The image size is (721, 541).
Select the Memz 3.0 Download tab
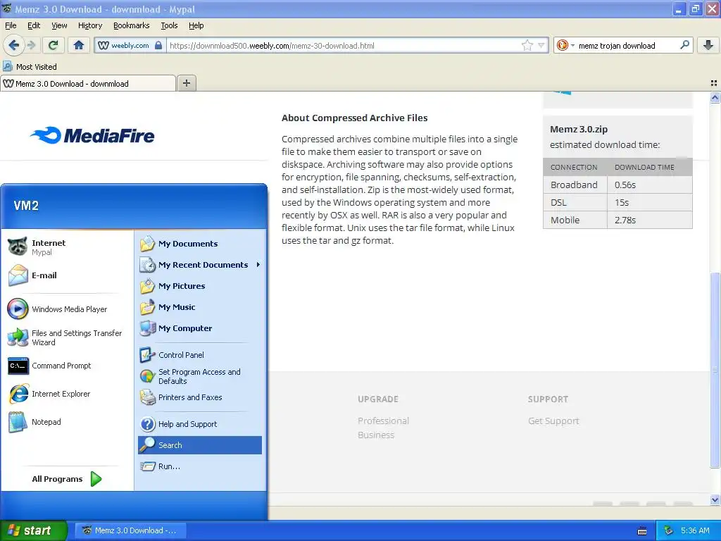88,83
